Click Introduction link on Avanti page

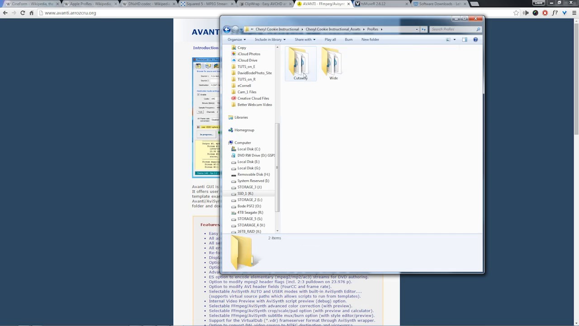tap(205, 48)
